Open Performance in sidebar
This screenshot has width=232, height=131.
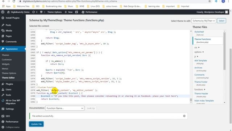click(12, 122)
